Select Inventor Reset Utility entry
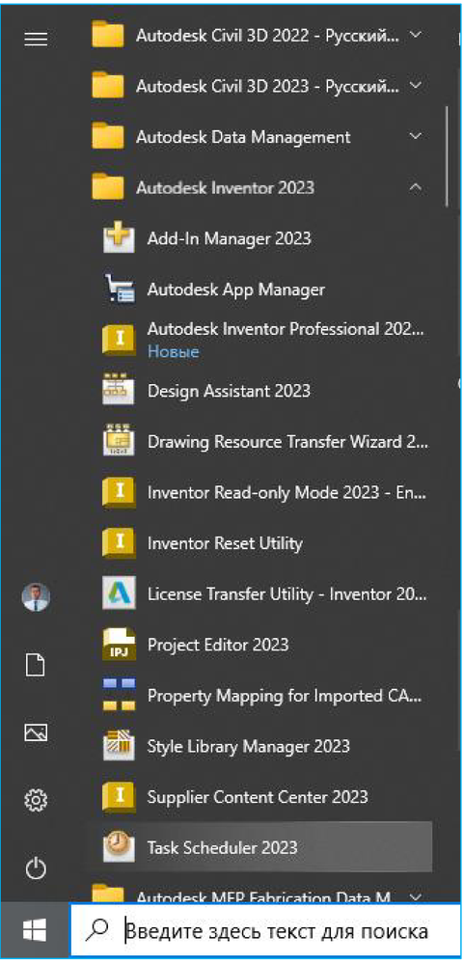The width and height of the screenshot is (464, 964). coord(259,543)
